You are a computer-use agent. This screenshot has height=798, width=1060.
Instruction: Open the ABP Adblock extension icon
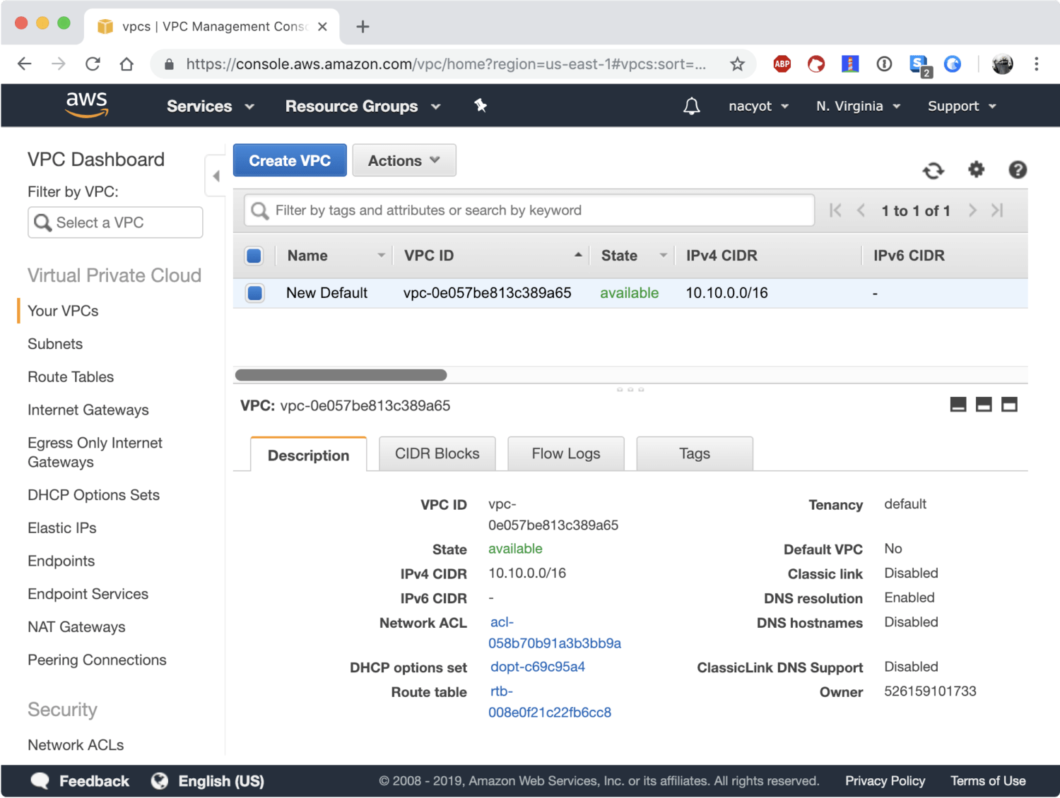[782, 64]
